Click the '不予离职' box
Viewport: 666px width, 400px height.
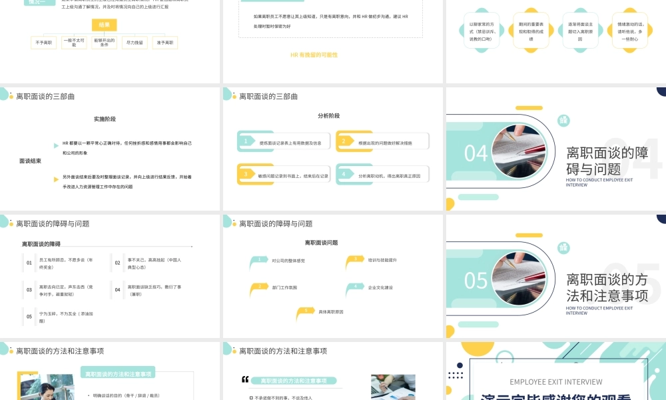pos(44,43)
